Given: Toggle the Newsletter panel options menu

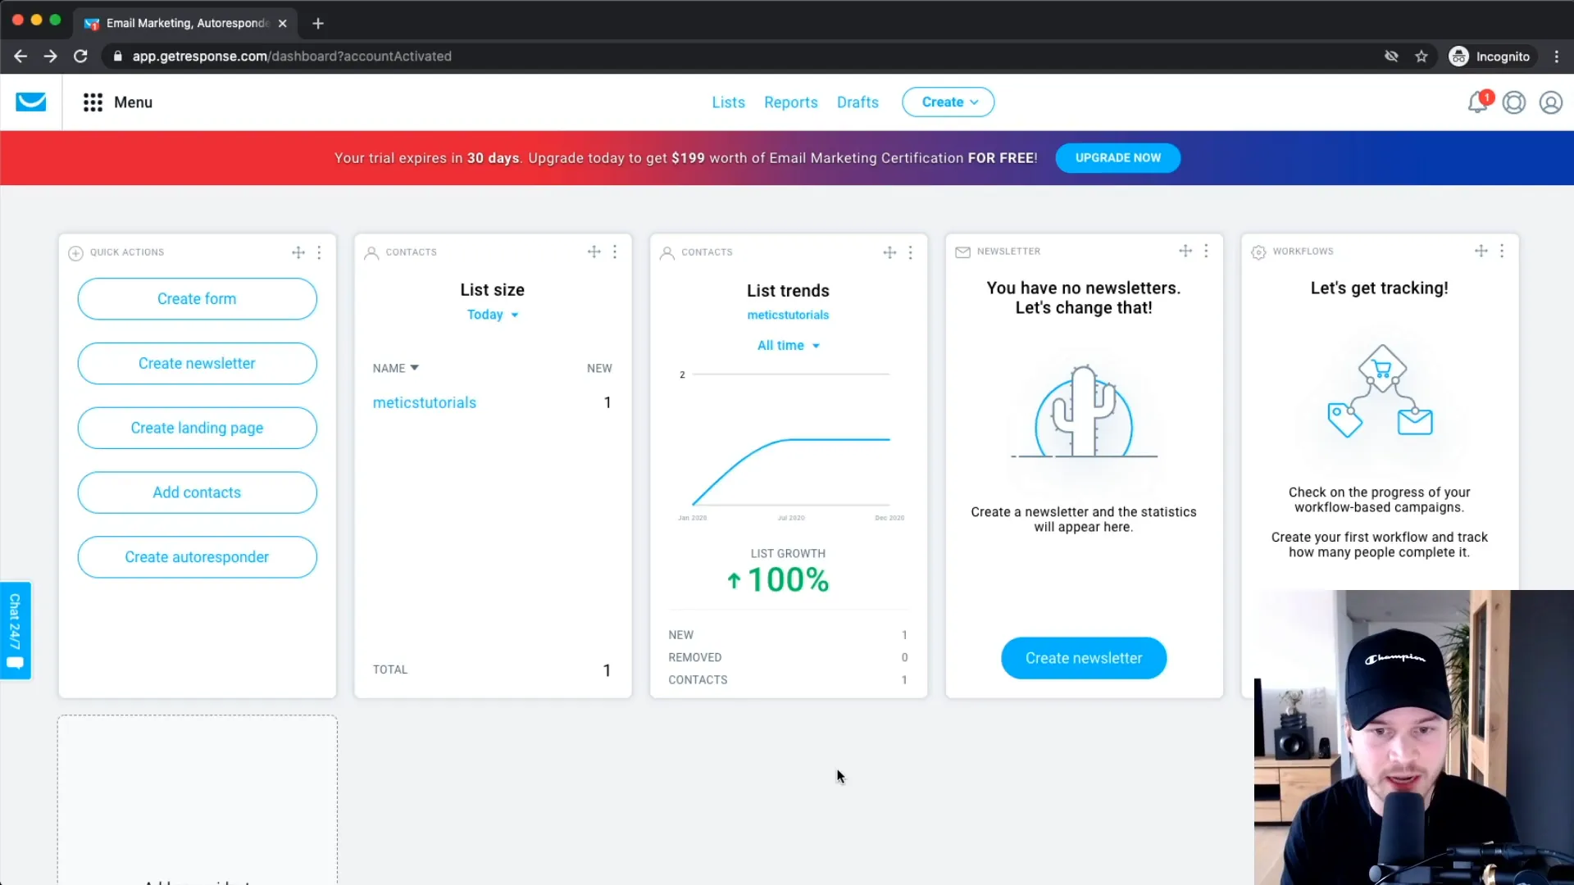Looking at the screenshot, I should point(1207,251).
